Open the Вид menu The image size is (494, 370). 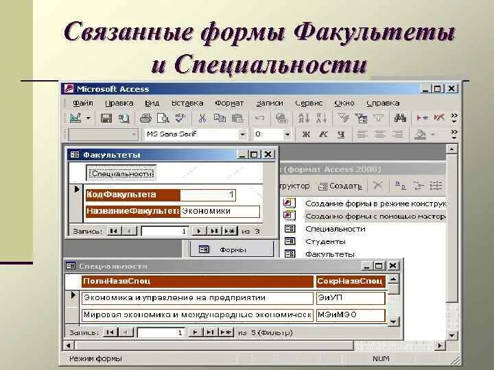pos(152,103)
